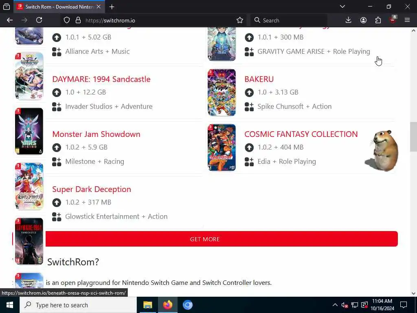Screen dimensions: 417x313
Task: Open the Cosmic Fantasy cover thumbnail
Action: pos(222,148)
